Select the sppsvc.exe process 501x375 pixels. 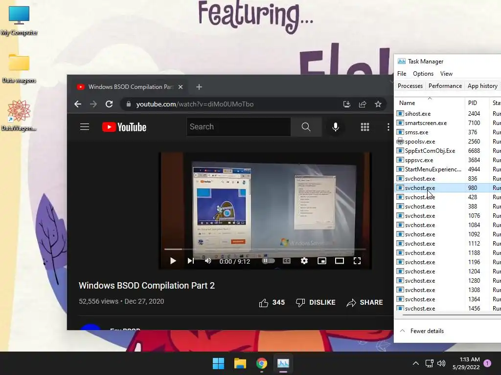(448, 160)
